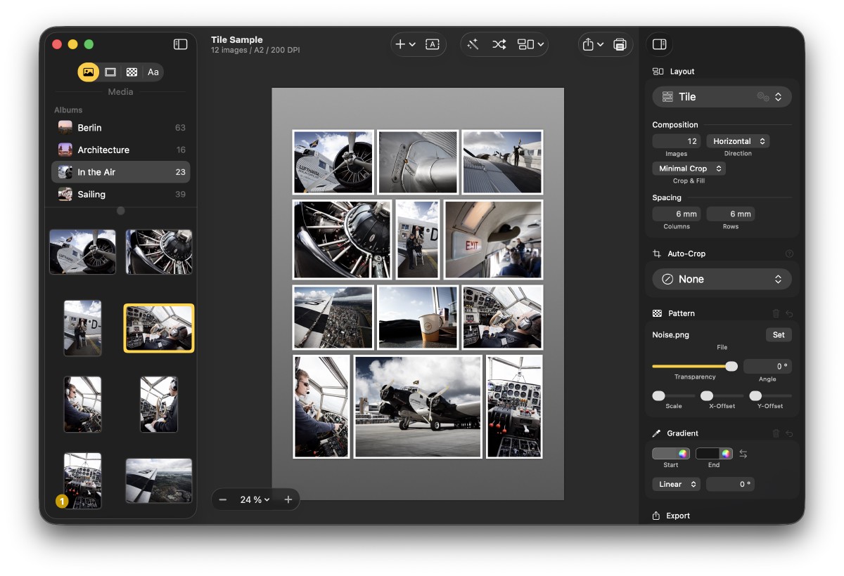Click the printer icon in toolbar
The width and height of the screenshot is (844, 576).
tap(620, 44)
